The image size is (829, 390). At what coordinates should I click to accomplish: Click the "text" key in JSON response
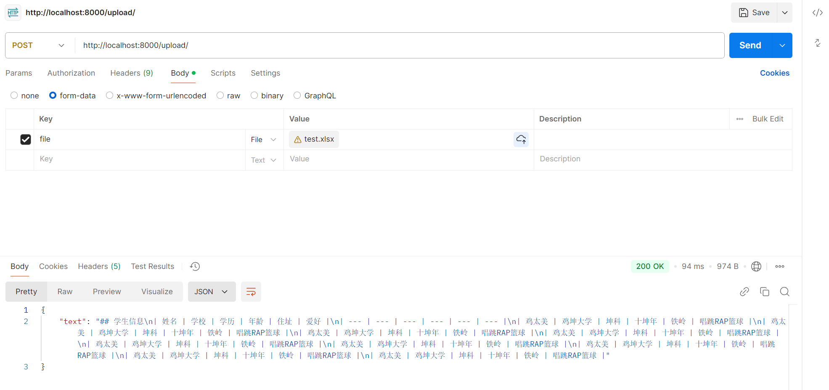pyautogui.click(x=72, y=321)
